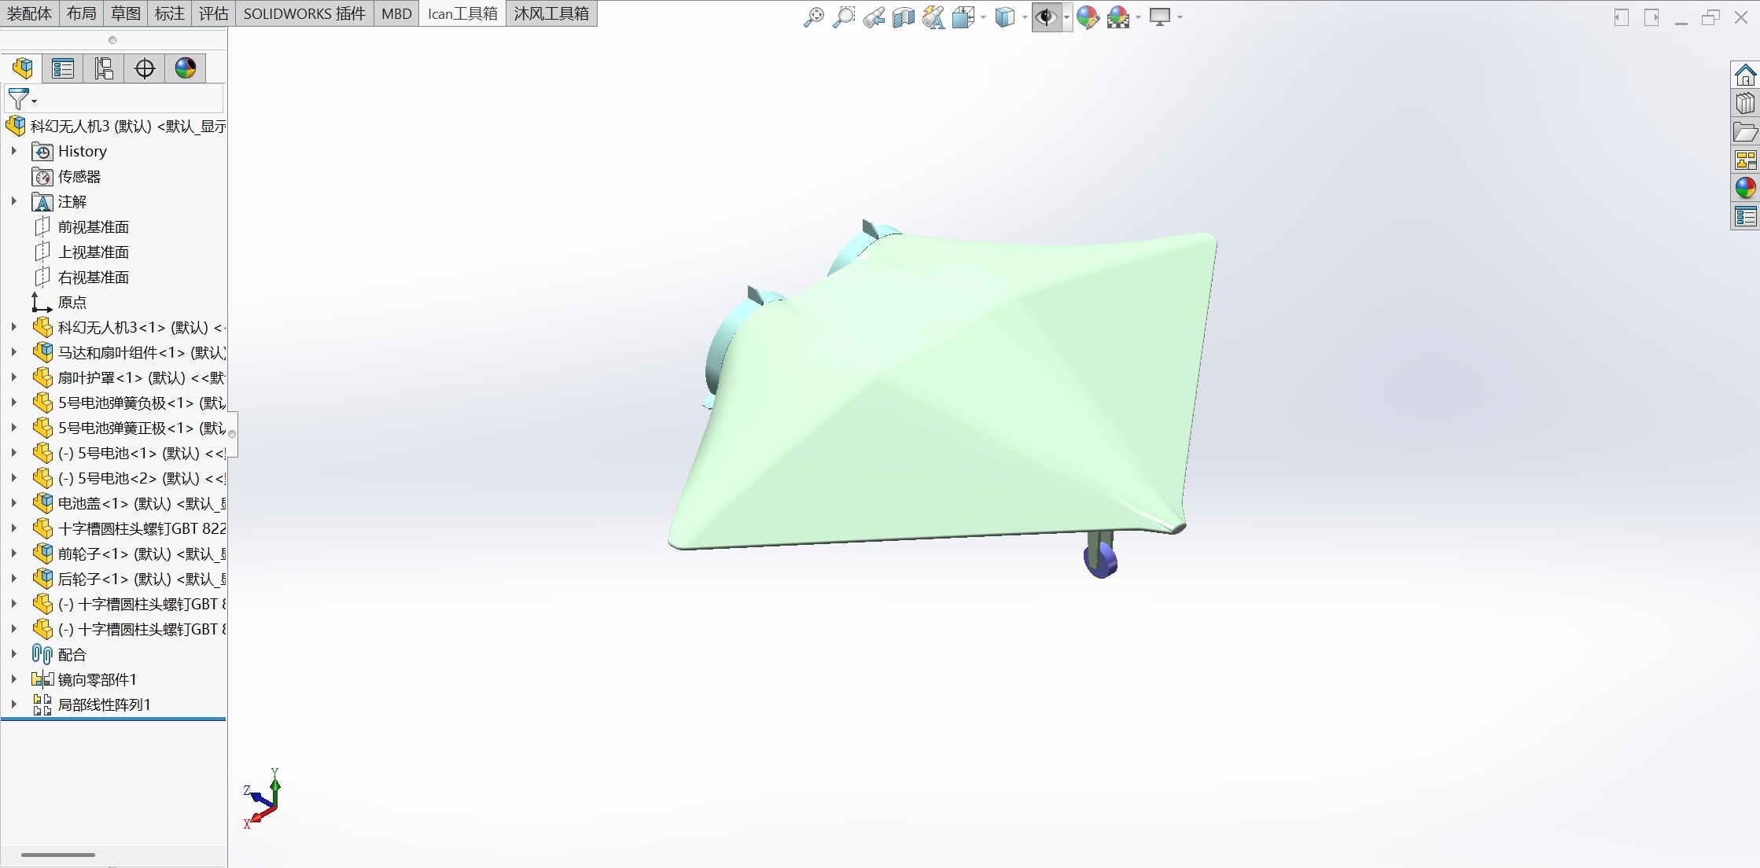1760x868 pixels.
Task: Click the feature tree horizontal scrollbar
Action: pos(58,855)
